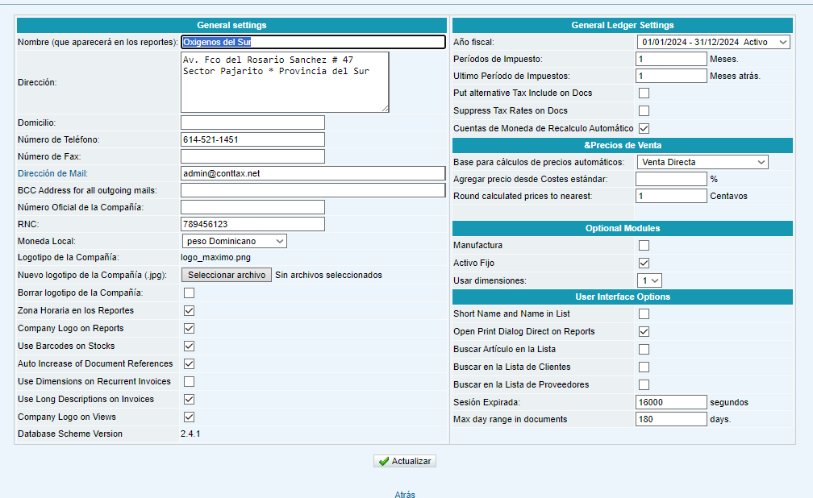Click the mail address field admin@conttax.net

313,173
